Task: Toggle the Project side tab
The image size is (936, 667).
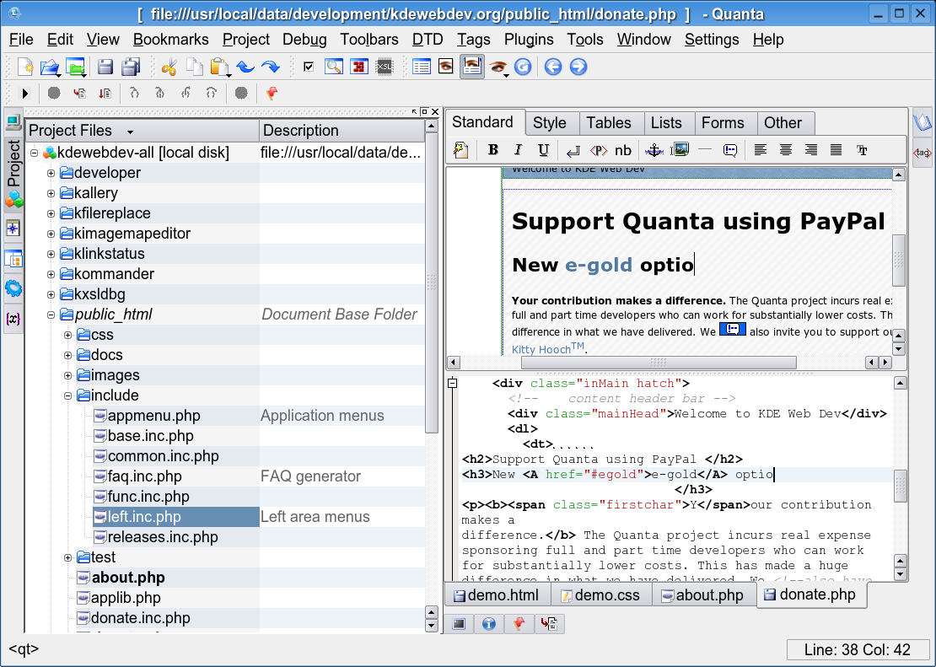Action: pos(13,173)
